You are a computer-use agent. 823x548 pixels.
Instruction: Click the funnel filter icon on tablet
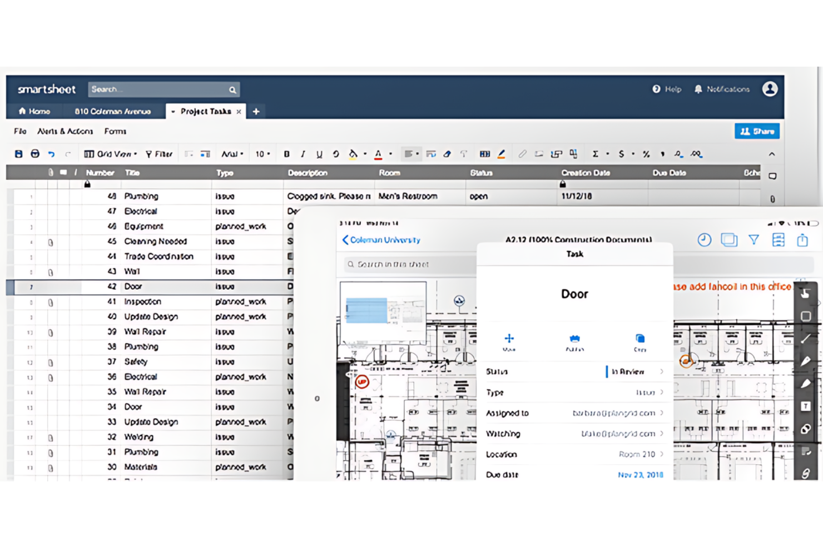[753, 240]
